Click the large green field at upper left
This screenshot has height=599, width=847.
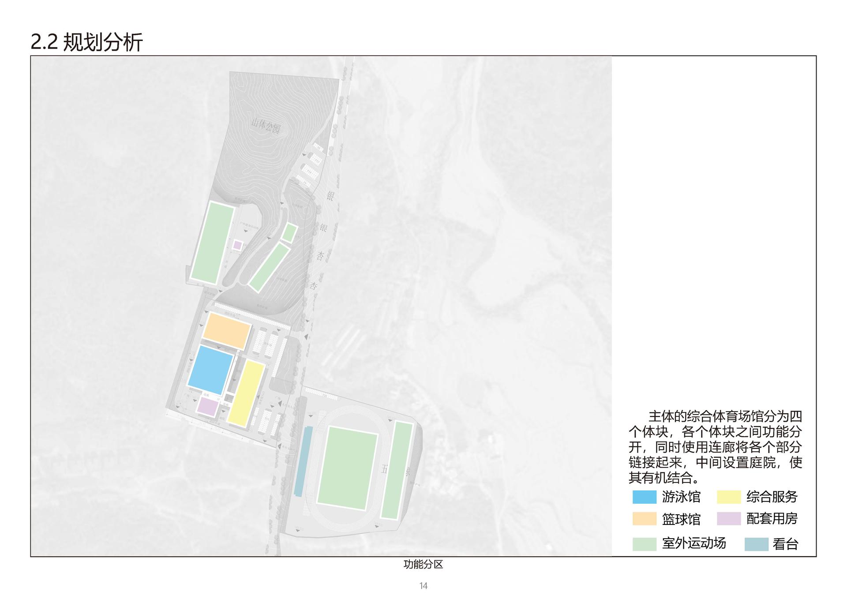(x=213, y=243)
